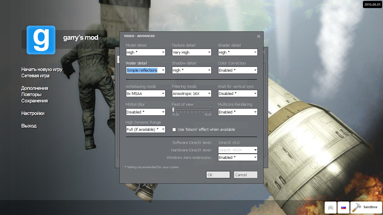This screenshot has height=215, width=383.
Task: Open the Multicore Rendering dropdown
Action: pos(238,112)
